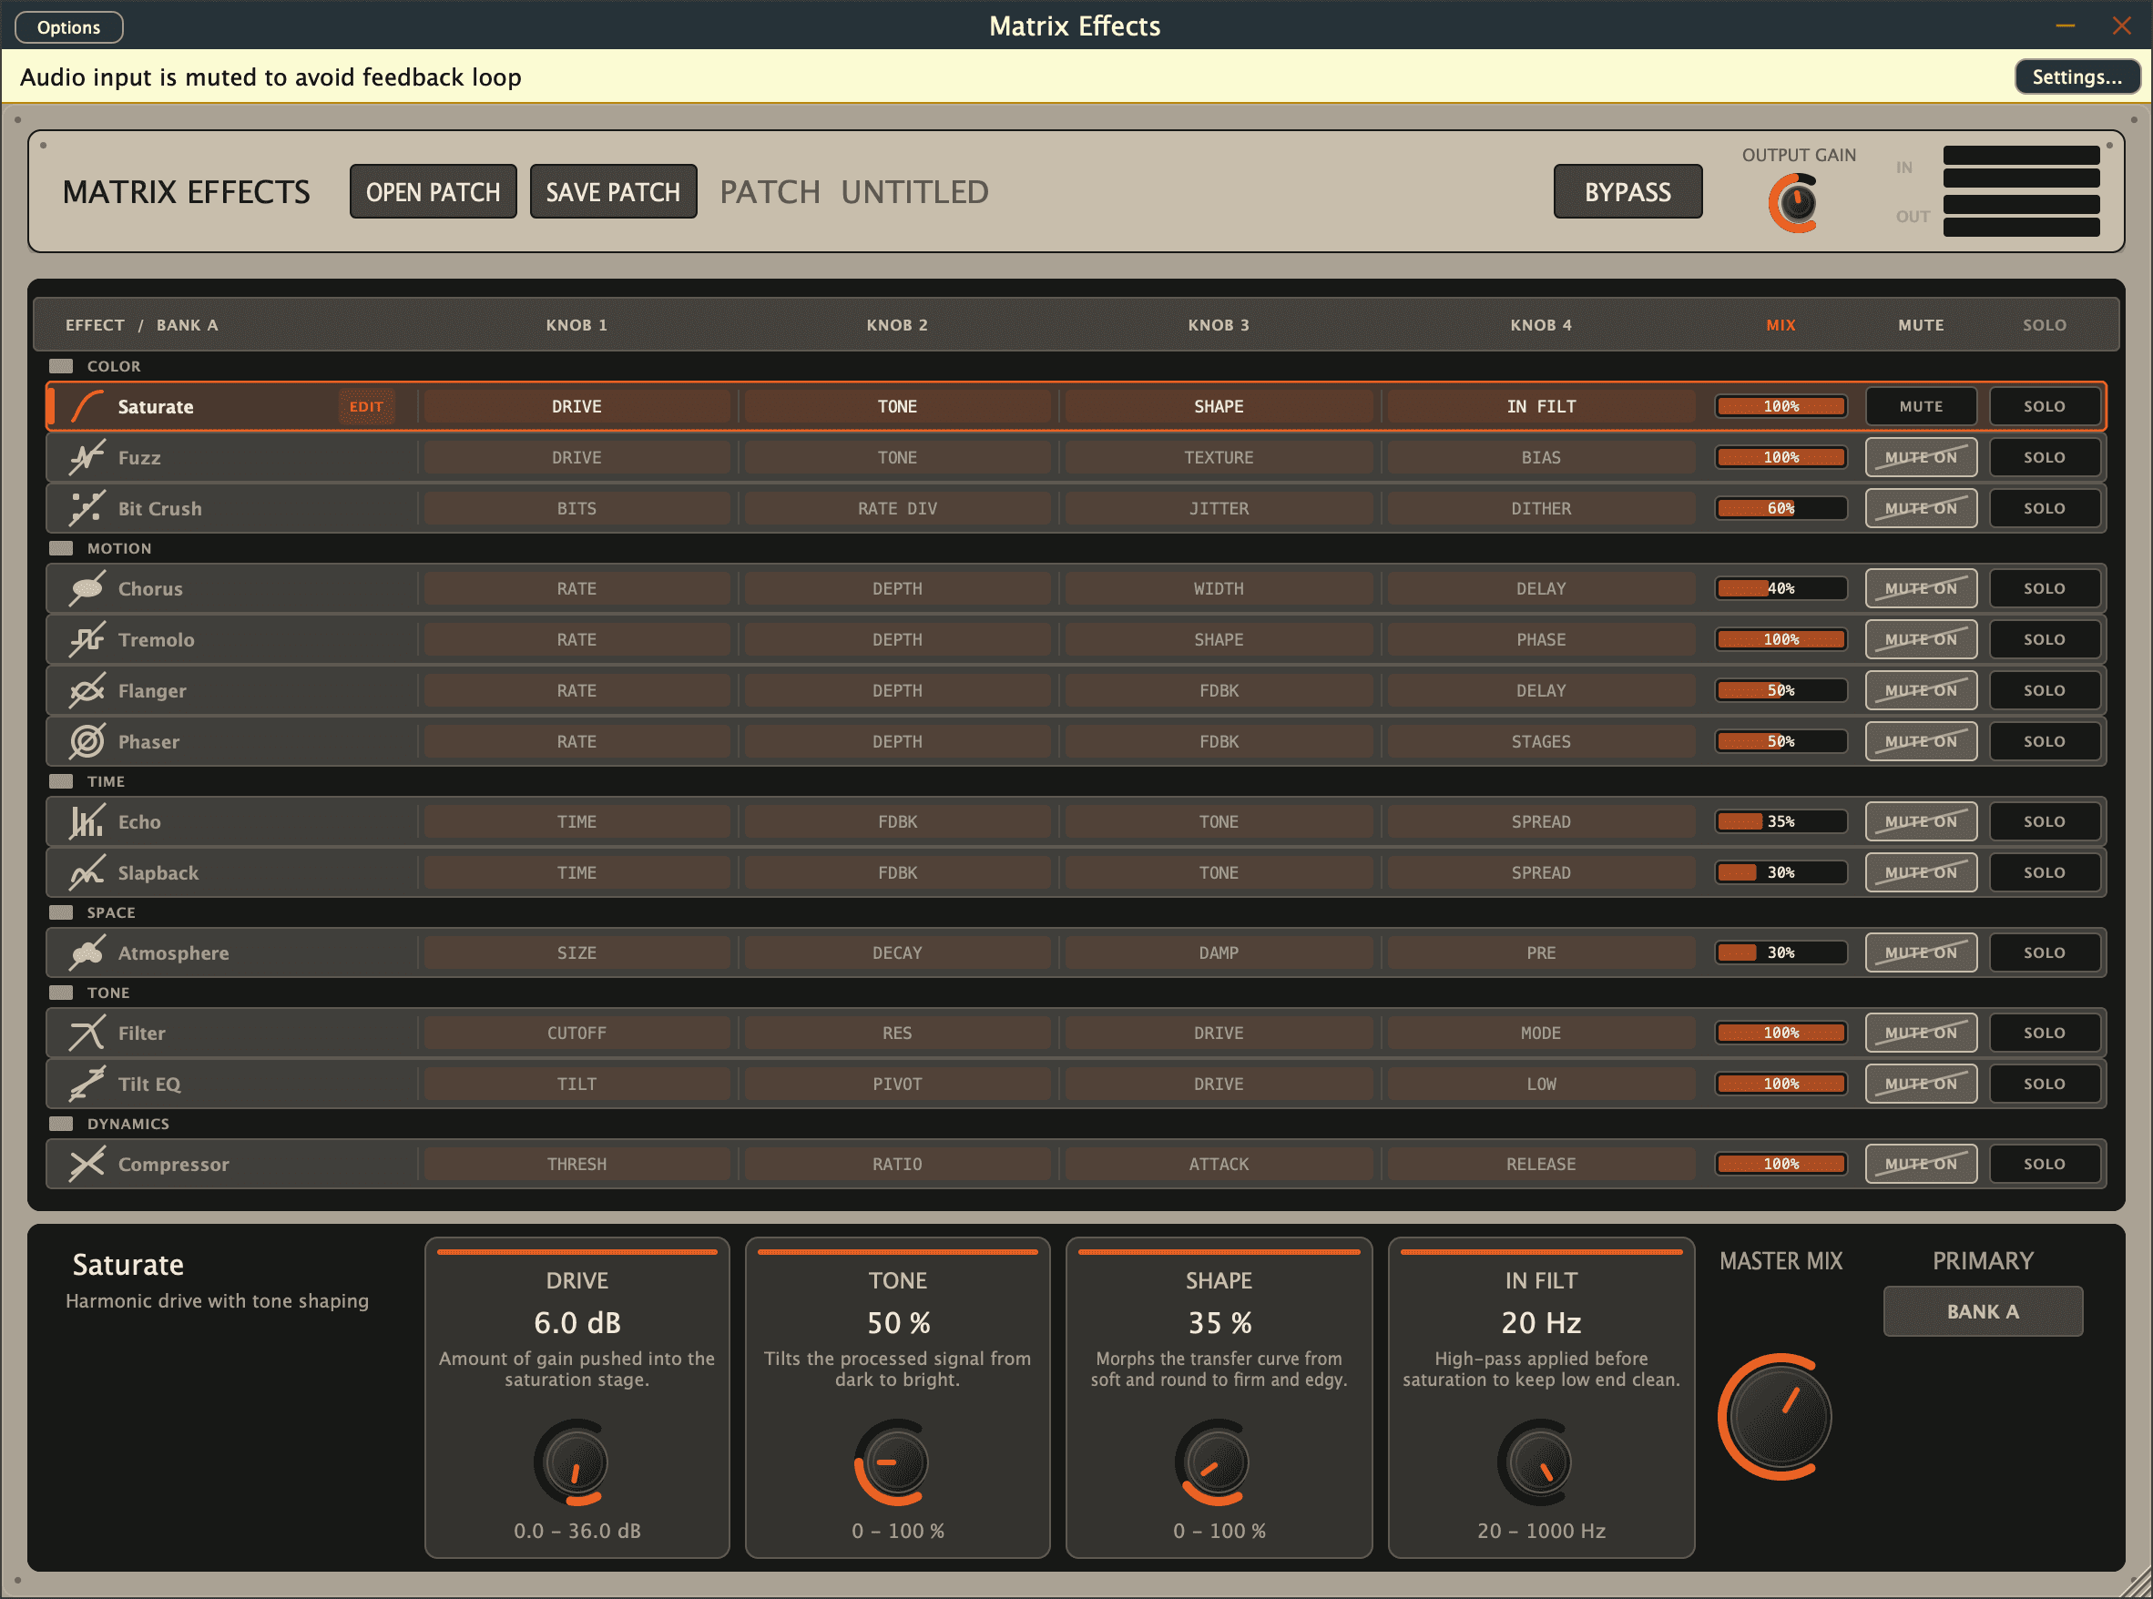Solo the Echo effect

click(2045, 821)
